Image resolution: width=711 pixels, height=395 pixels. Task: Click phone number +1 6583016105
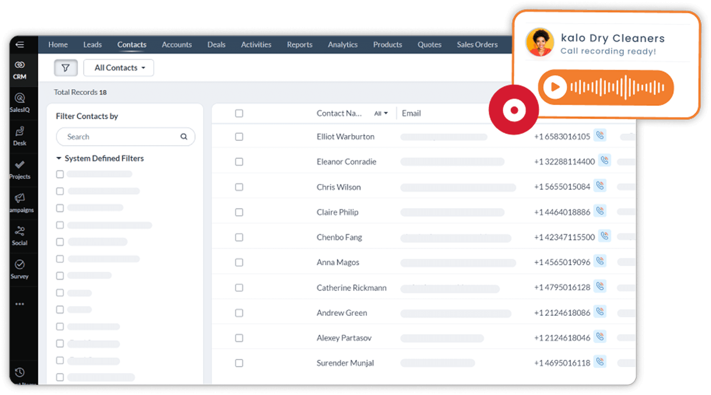point(562,136)
